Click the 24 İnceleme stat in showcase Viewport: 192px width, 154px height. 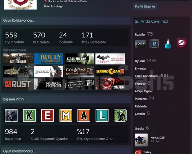coord(65,38)
